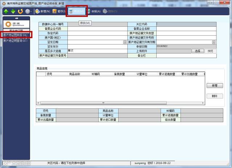
Task: Click status text sunpeng 您好！2016-09-22
Action: [x=153, y=163]
